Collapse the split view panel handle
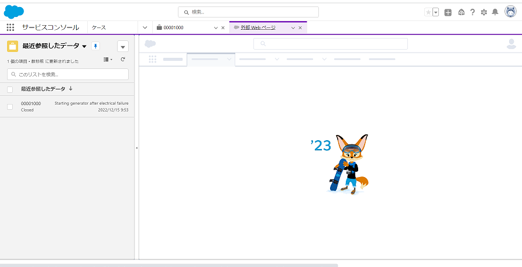The height and width of the screenshot is (267, 522). click(137, 148)
